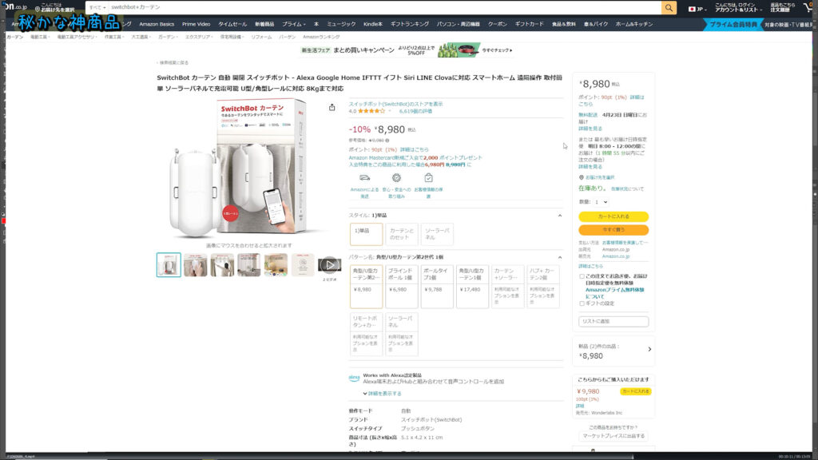This screenshot has width=818, height=460.
Task: Open Prime Video in navigation bar
Action: click(x=196, y=24)
